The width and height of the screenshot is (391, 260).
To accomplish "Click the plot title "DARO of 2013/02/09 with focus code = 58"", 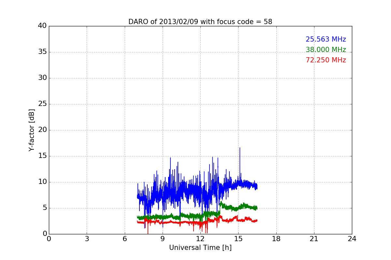I will (200, 22).
